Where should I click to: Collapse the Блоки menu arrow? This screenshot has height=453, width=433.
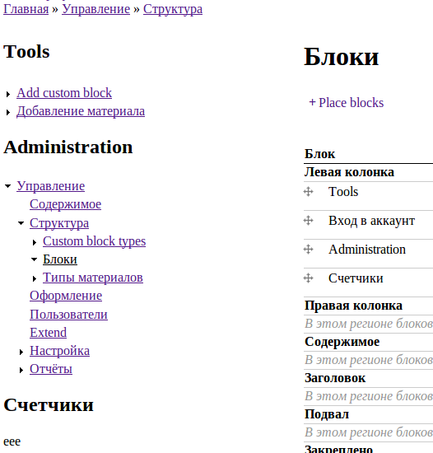[x=34, y=259]
